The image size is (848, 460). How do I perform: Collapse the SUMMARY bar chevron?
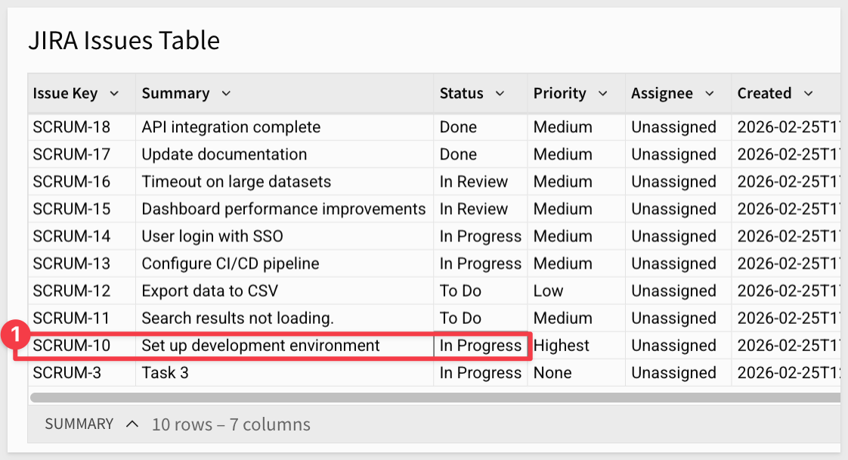pos(132,424)
